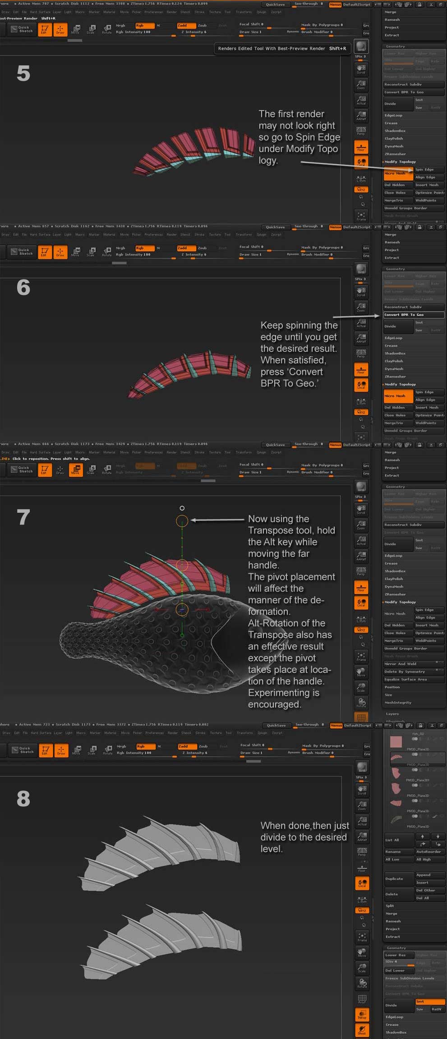Adjust the SDiv 4 slider in step 8
This screenshot has height=1039, width=447.
click(x=399, y=962)
